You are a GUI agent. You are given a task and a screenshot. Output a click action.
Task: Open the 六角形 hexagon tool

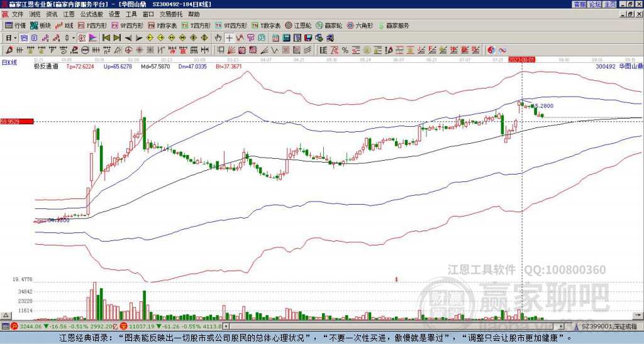(360, 25)
